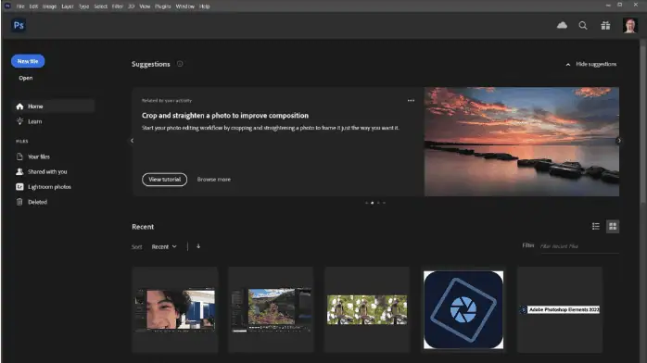Switch Recent files to list view
Screen dimensions: 647x363
click(595, 226)
